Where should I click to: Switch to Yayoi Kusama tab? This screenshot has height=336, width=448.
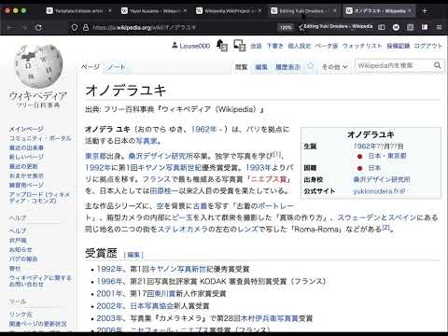(154, 11)
